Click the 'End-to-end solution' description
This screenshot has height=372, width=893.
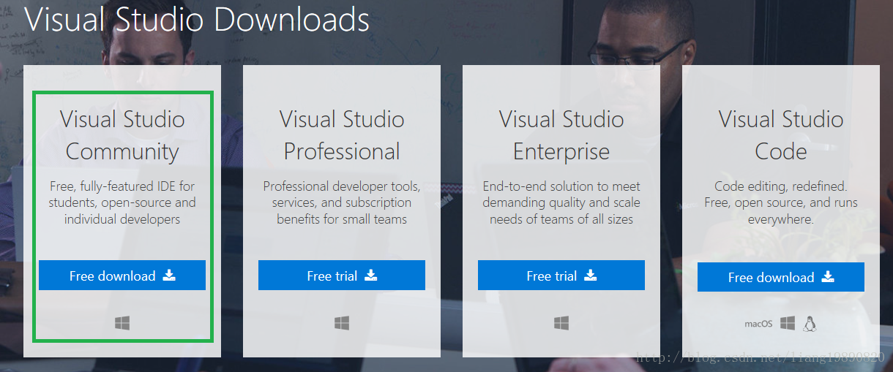561,202
